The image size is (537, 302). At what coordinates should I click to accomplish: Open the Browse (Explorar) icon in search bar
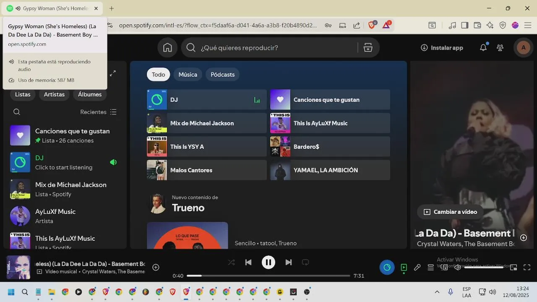(368, 48)
